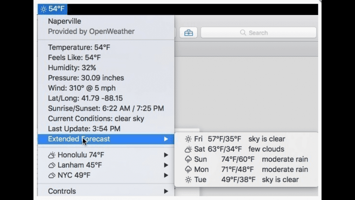Click the sun icon in the menu bar
Image resolution: width=355 pixels, height=200 pixels.
(x=43, y=9)
